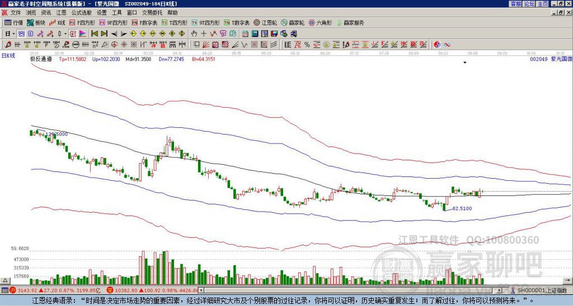This screenshot has width=573, height=306.
Task: Click the 3143.92 index value in status bar
Action: [28, 290]
